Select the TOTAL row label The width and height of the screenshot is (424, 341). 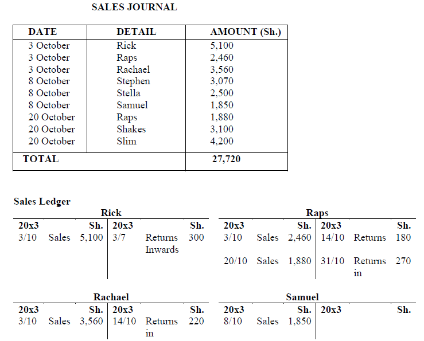coord(41,159)
